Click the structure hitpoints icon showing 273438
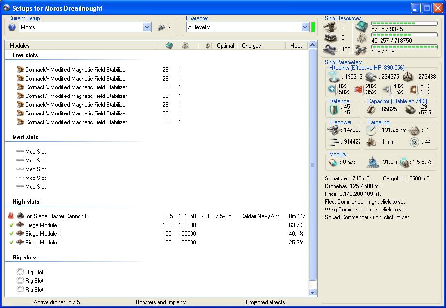Image resolution: width=446 pixels, height=308 pixels. (408, 77)
